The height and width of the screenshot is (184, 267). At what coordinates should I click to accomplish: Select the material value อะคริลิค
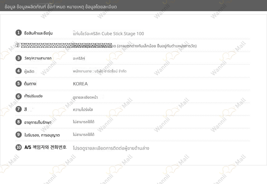[79, 58]
